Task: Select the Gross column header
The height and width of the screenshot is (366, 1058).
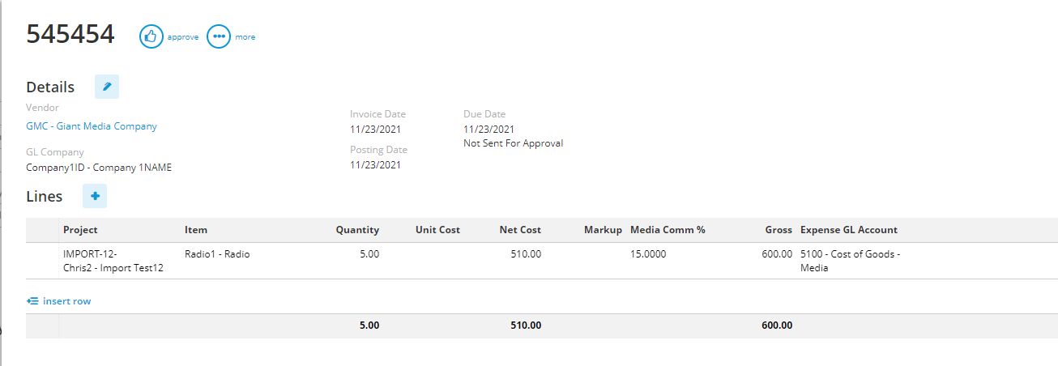Action: click(x=779, y=230)
